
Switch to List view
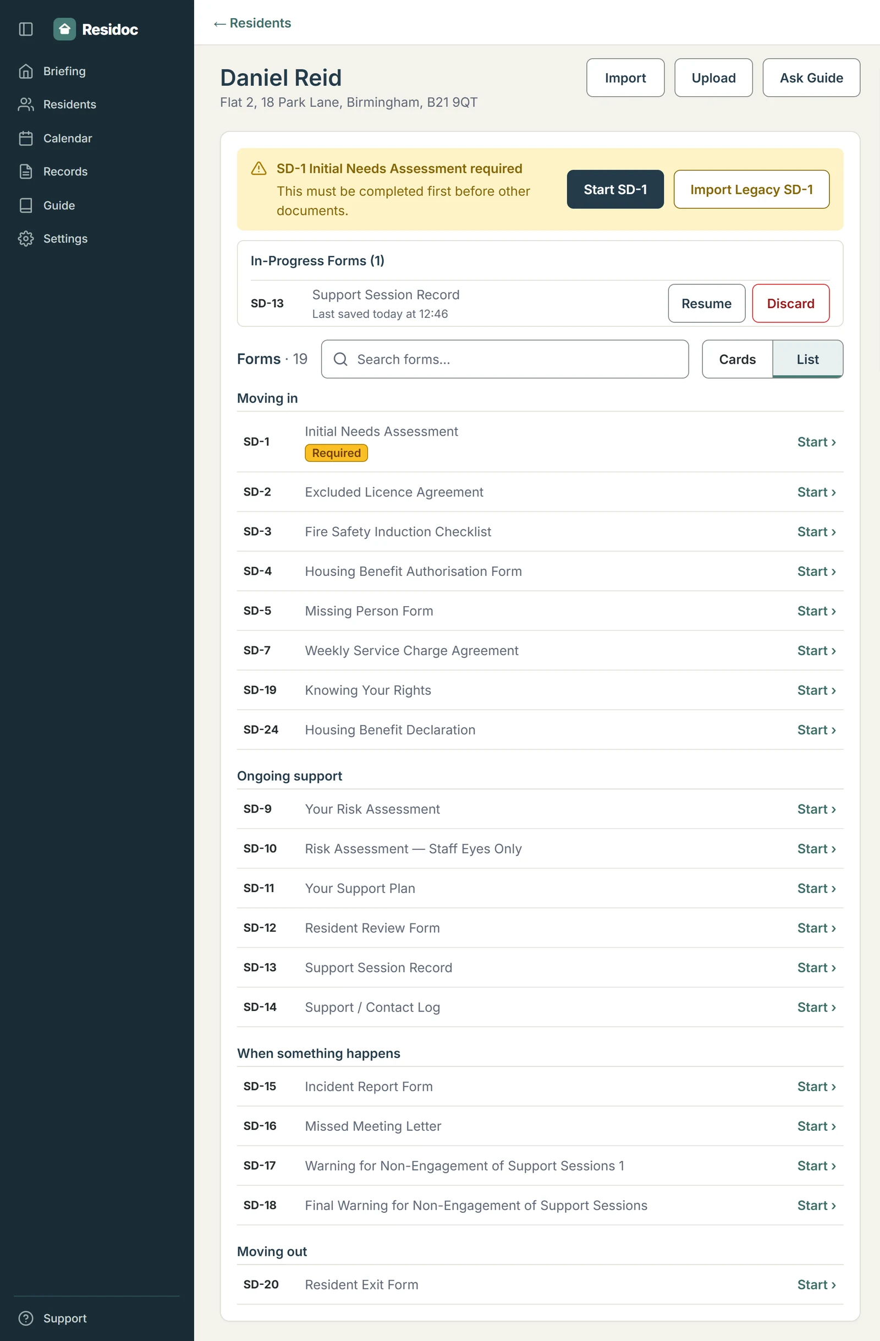point(807,359)
